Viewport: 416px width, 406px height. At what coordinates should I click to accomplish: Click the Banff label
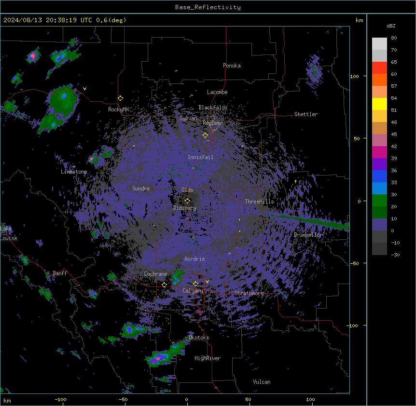pyautogui.click(x=60, y=273)
